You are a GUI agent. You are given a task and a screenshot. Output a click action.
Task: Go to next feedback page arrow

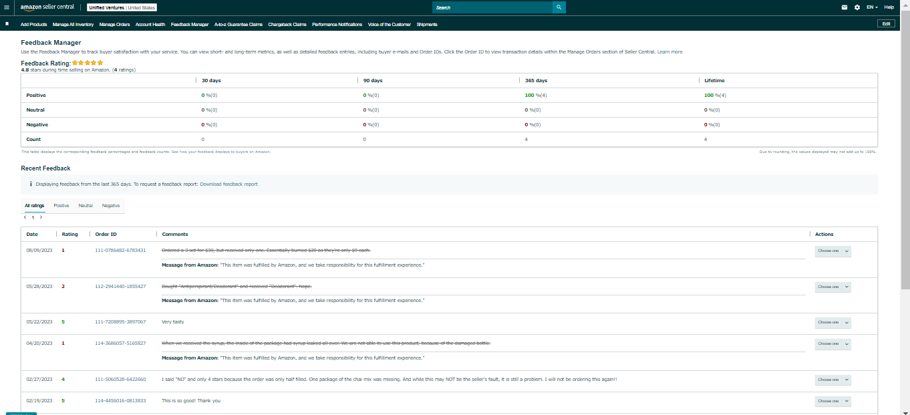click(x=41, y=217)
